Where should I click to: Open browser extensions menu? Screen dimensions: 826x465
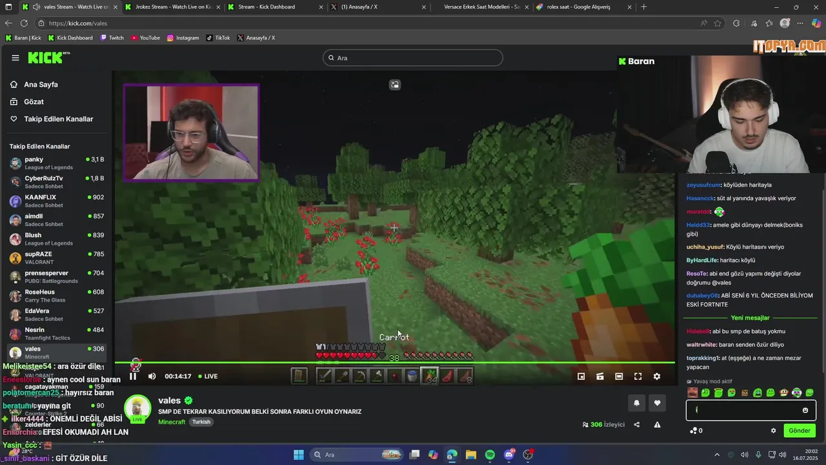coord(736,23)
